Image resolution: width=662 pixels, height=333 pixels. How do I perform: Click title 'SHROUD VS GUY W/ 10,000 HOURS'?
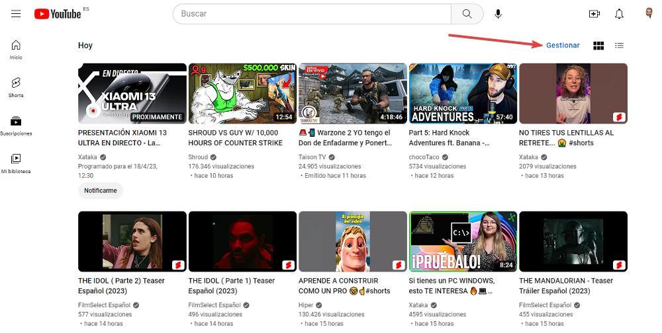click(235, 138)
